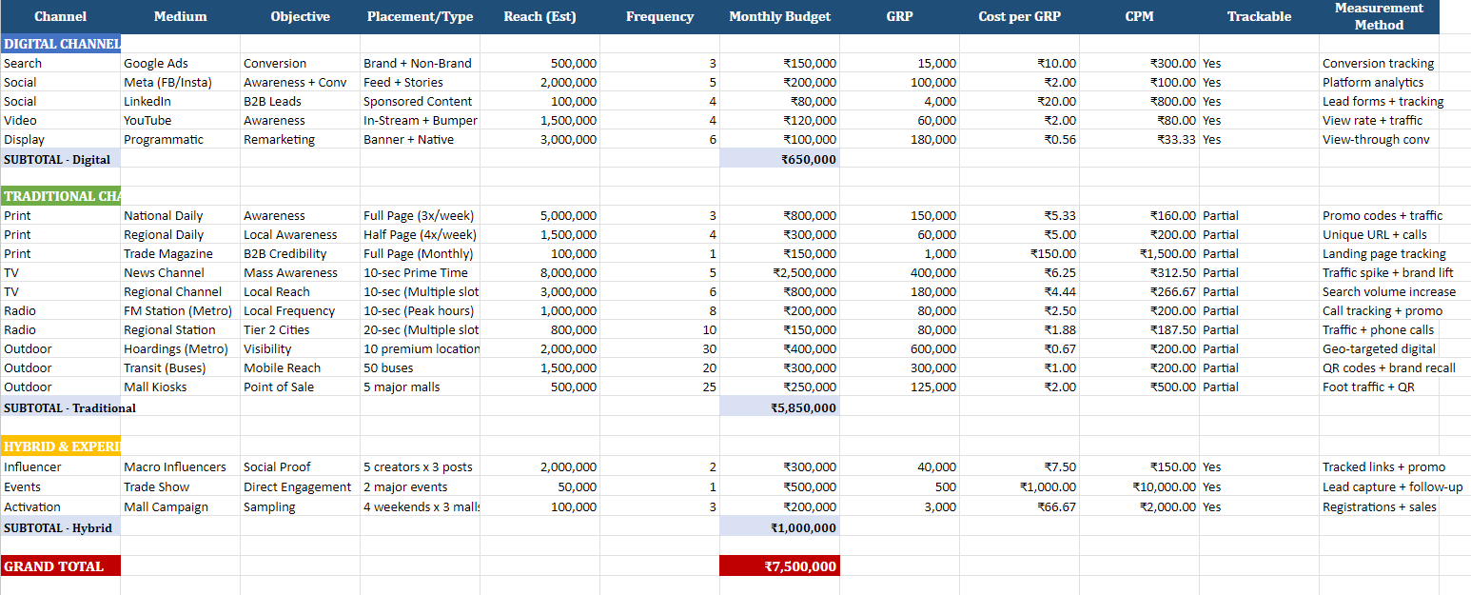Click the 600,000 GRP cell
The height and width of the screenshot is (595, 1471).
pos(899,348)
